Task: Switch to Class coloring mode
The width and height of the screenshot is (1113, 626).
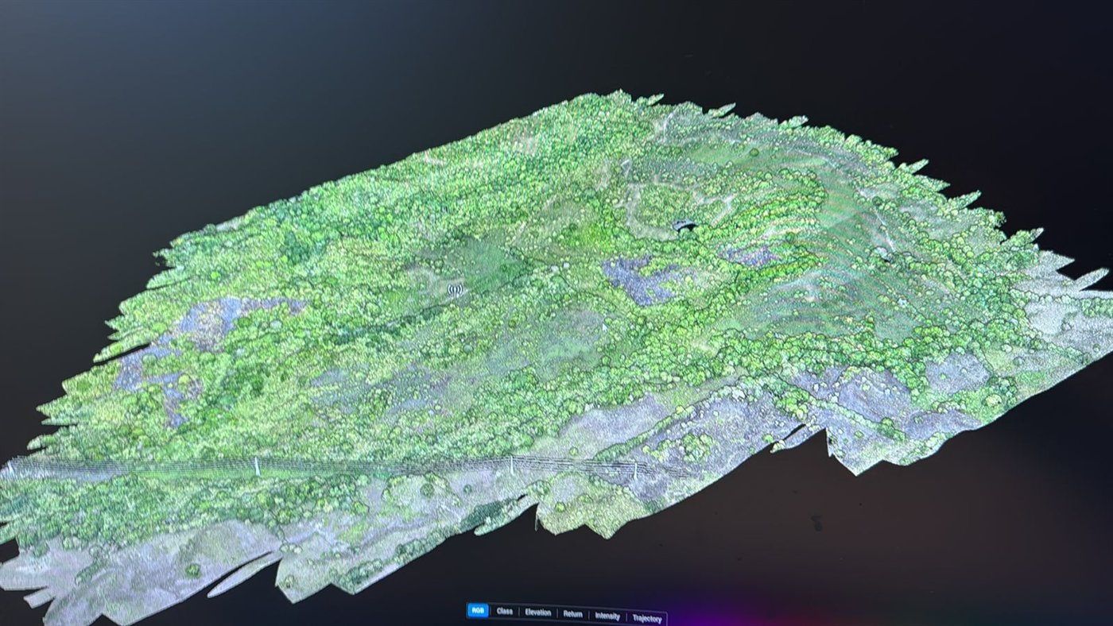Action: point(505,611)
